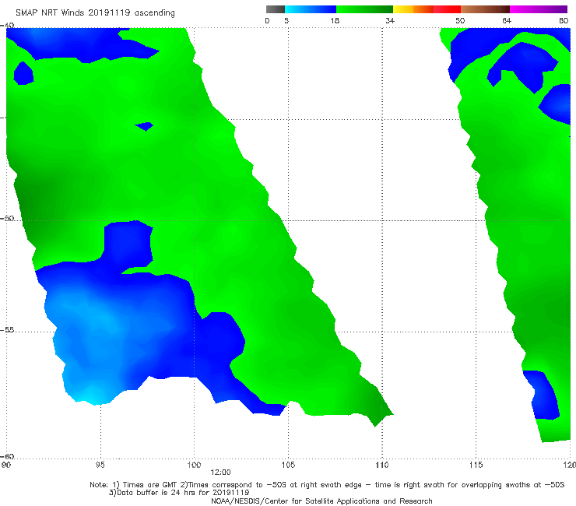Click color bar label '50'
The height and width of the screenshot is (506, 576).
pyautogui.click(x=460, y=21)
